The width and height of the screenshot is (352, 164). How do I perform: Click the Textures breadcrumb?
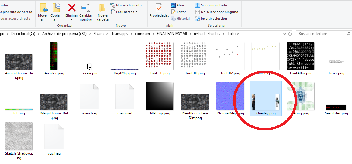[233, 34]
